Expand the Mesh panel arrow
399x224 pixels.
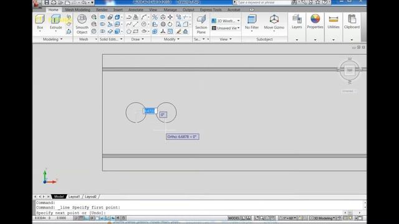[x=96, y=39]
